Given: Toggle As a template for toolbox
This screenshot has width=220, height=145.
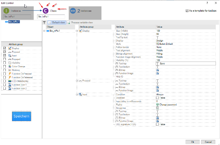Looking at the screenshot, I should pos(187,11).
